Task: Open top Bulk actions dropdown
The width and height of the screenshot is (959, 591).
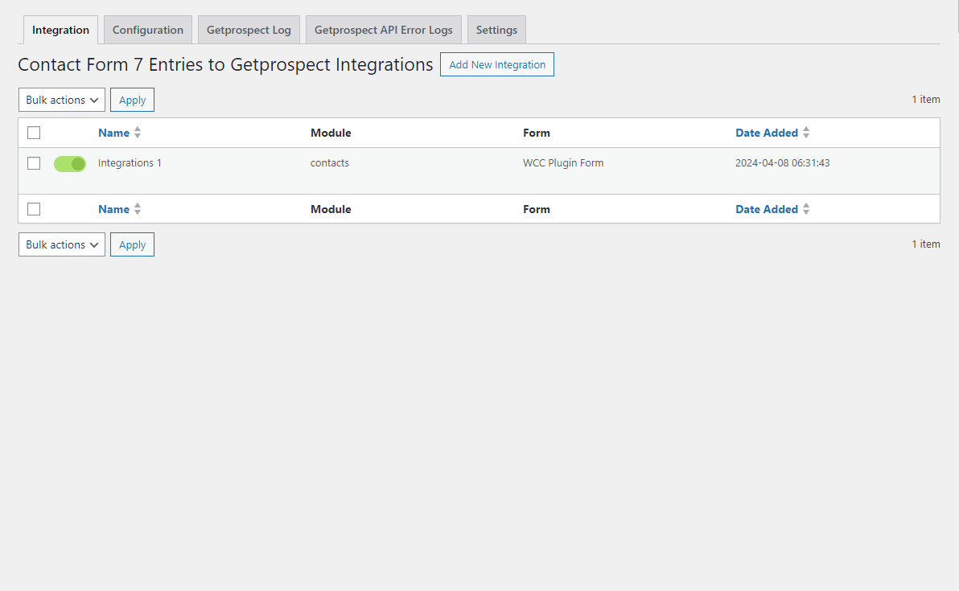Action: [x=62, y=100]
